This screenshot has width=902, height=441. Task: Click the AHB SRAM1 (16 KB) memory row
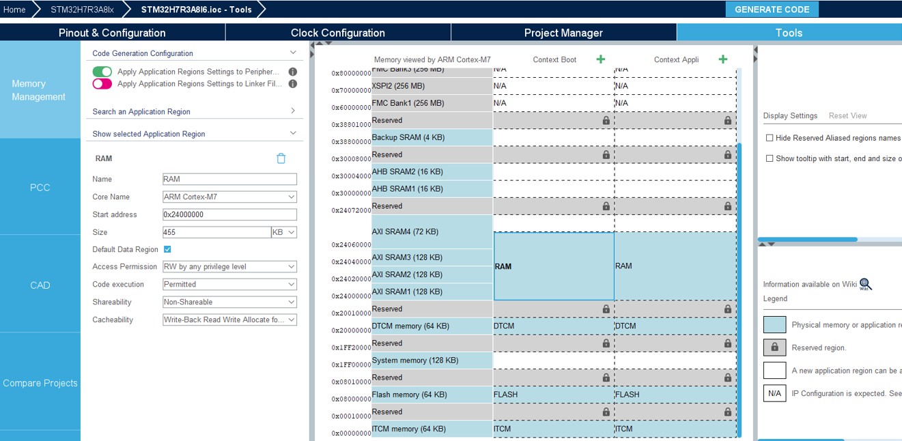click(x=432, y=188)
